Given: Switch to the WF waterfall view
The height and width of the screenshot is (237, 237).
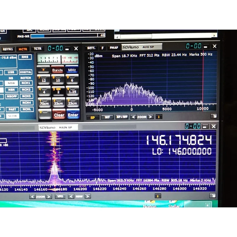Looking at the screenshot, I should tap(107, 117).
